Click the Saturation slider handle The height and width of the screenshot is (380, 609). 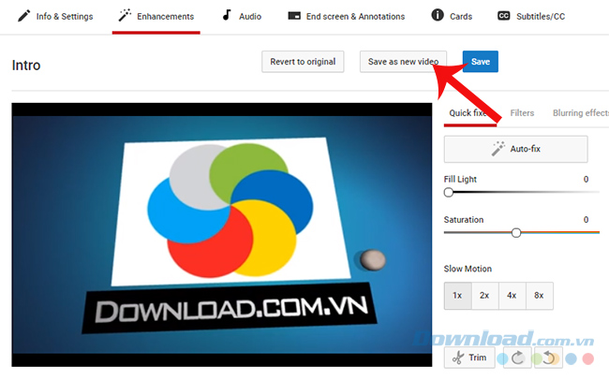[x=516, y=233]
